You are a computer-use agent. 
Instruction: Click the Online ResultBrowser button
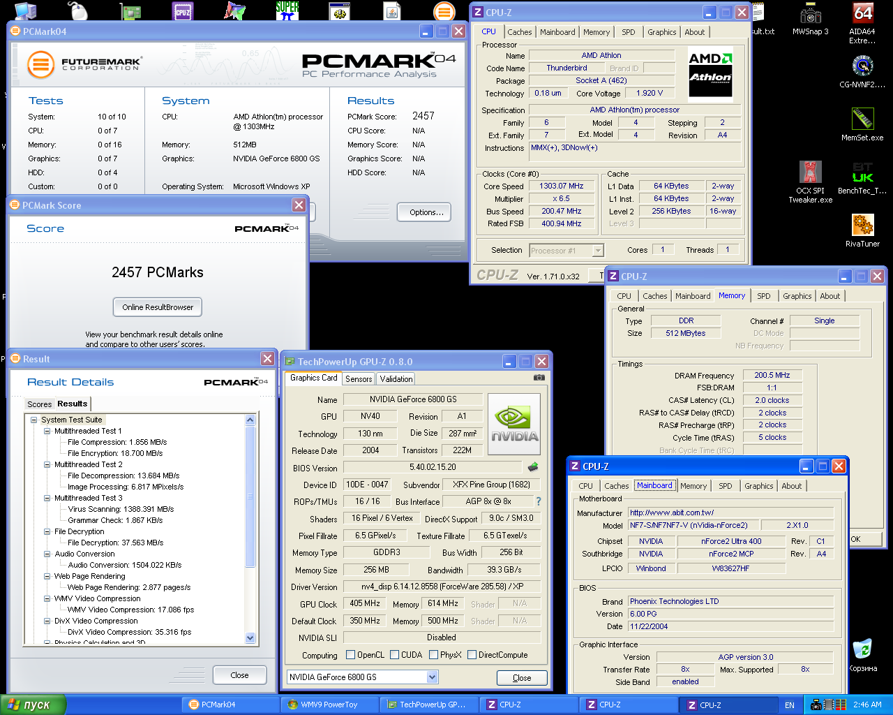[x=158, y=307]
